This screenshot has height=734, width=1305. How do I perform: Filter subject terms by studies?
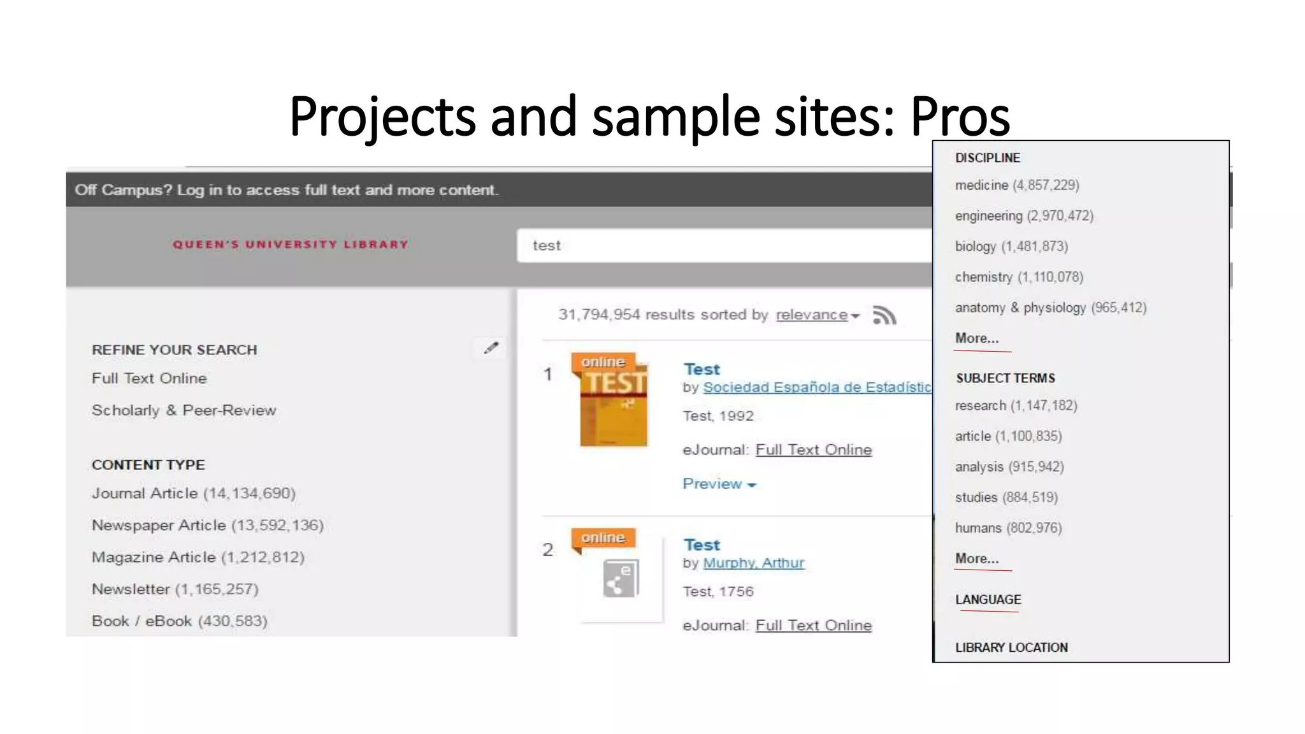coord(1006,498)
